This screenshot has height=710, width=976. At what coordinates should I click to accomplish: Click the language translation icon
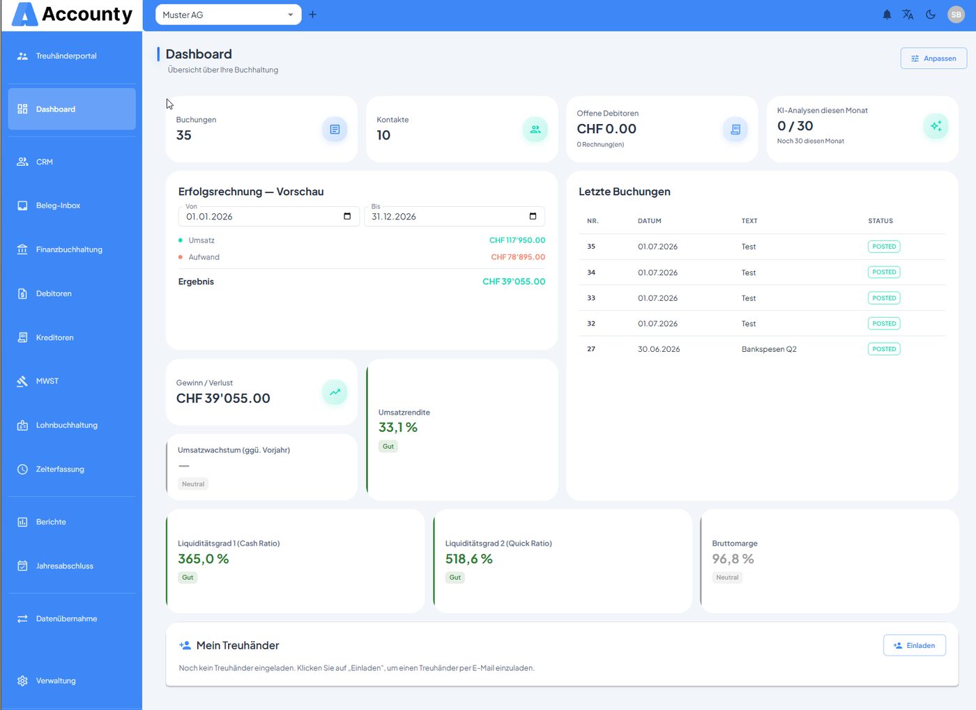(908, 15)
